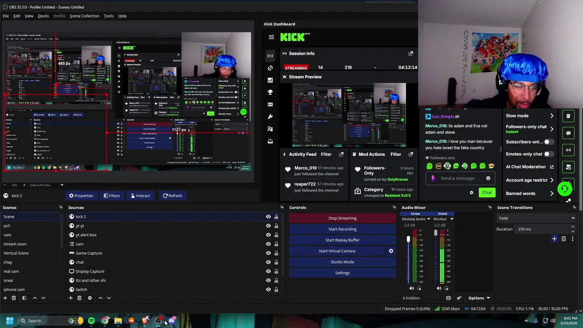Open Audio Mixer Options dropdown
Screen dimensions: 583x328
(479, 298)
